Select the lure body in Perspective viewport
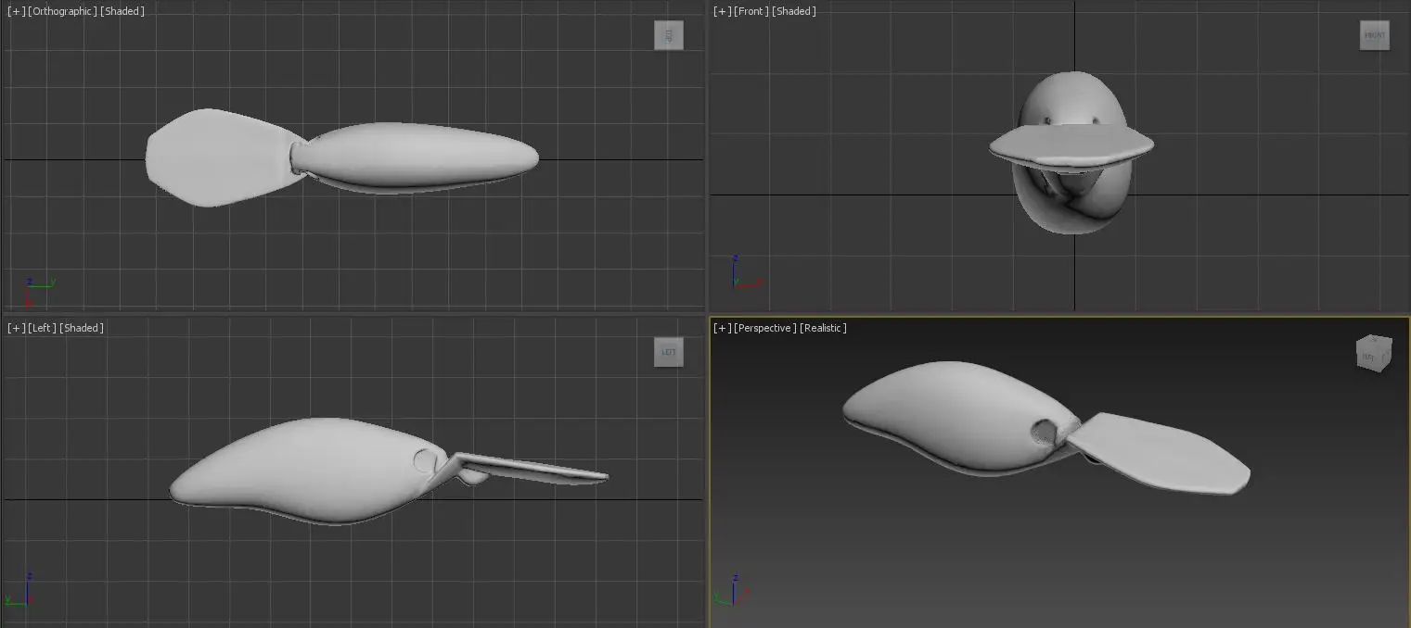The width and height of the screenshot is (1411, 628). (946, 408)
